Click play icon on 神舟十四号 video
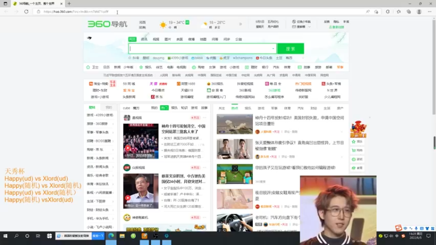 tap(128, 148)
